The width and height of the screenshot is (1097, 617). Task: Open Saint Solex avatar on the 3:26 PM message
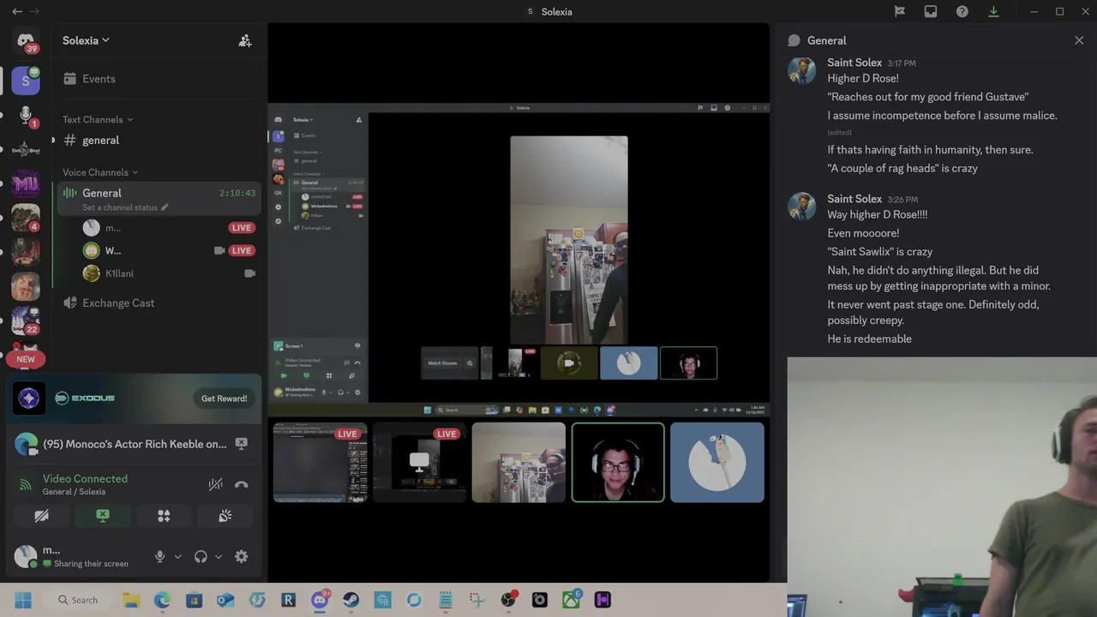(802, 207)
